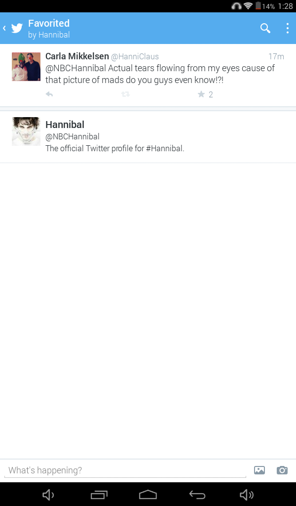
Task: Open the @HanniClaus handle
Action: 135,56
